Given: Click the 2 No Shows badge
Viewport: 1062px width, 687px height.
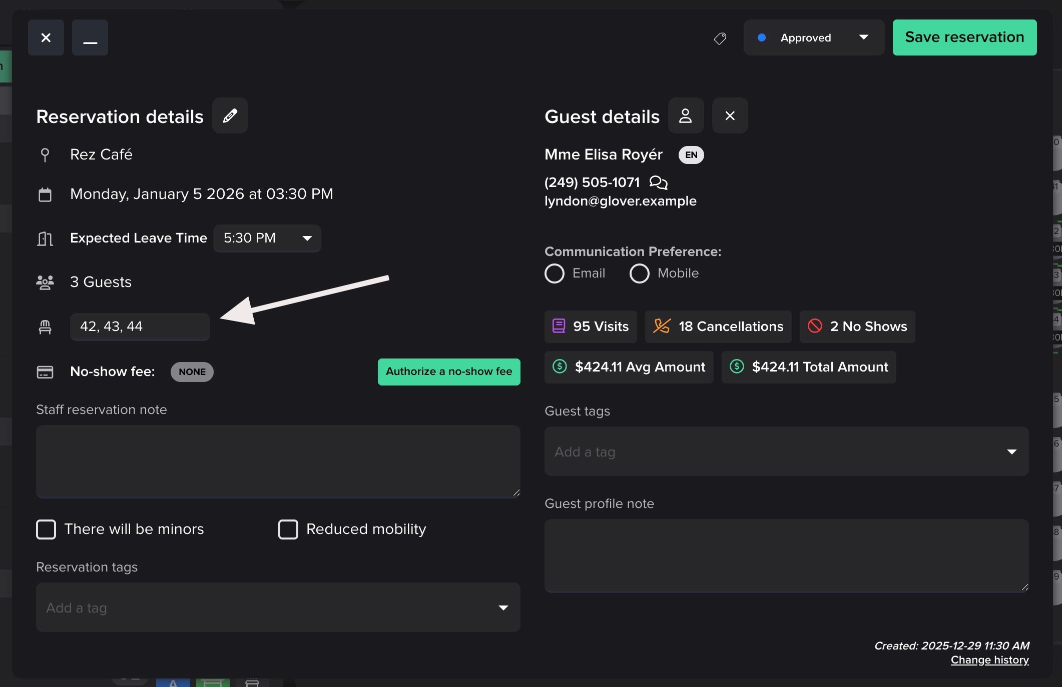Looking at the screenshot, I should click(857, 326).
